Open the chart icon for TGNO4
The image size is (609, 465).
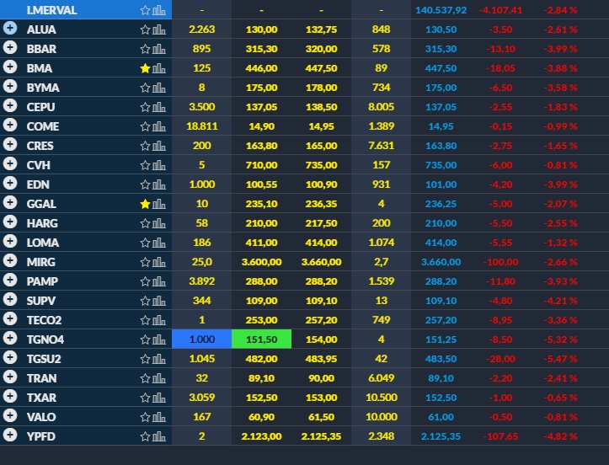click(159, 339)
